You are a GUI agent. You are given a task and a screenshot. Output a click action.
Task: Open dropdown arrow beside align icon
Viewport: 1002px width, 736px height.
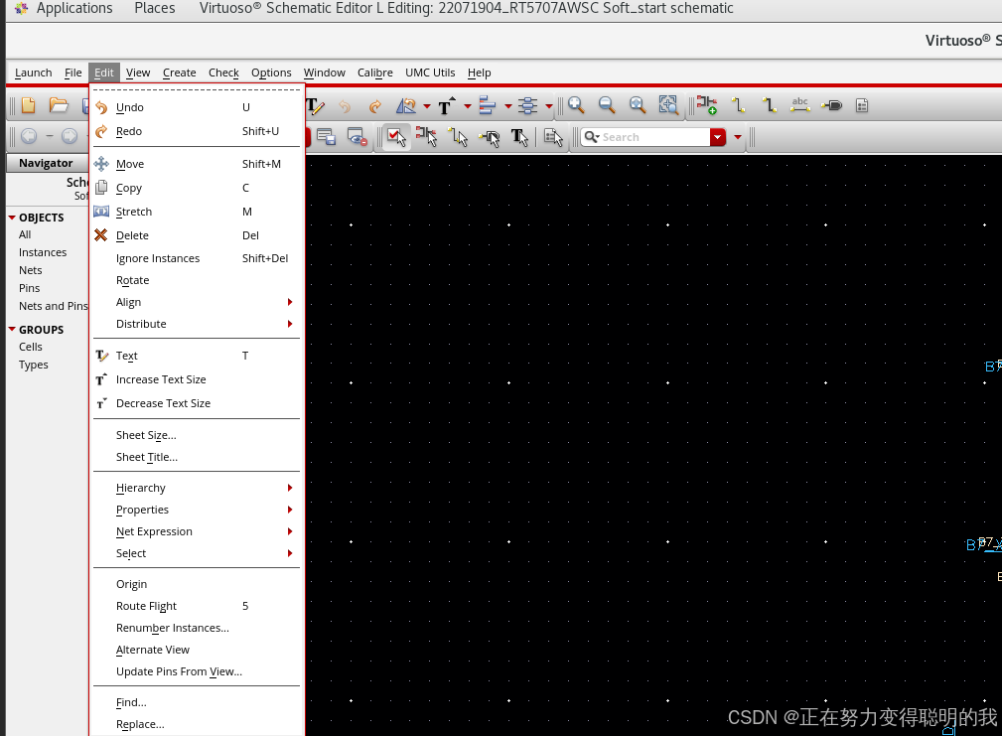click(508, 106)
